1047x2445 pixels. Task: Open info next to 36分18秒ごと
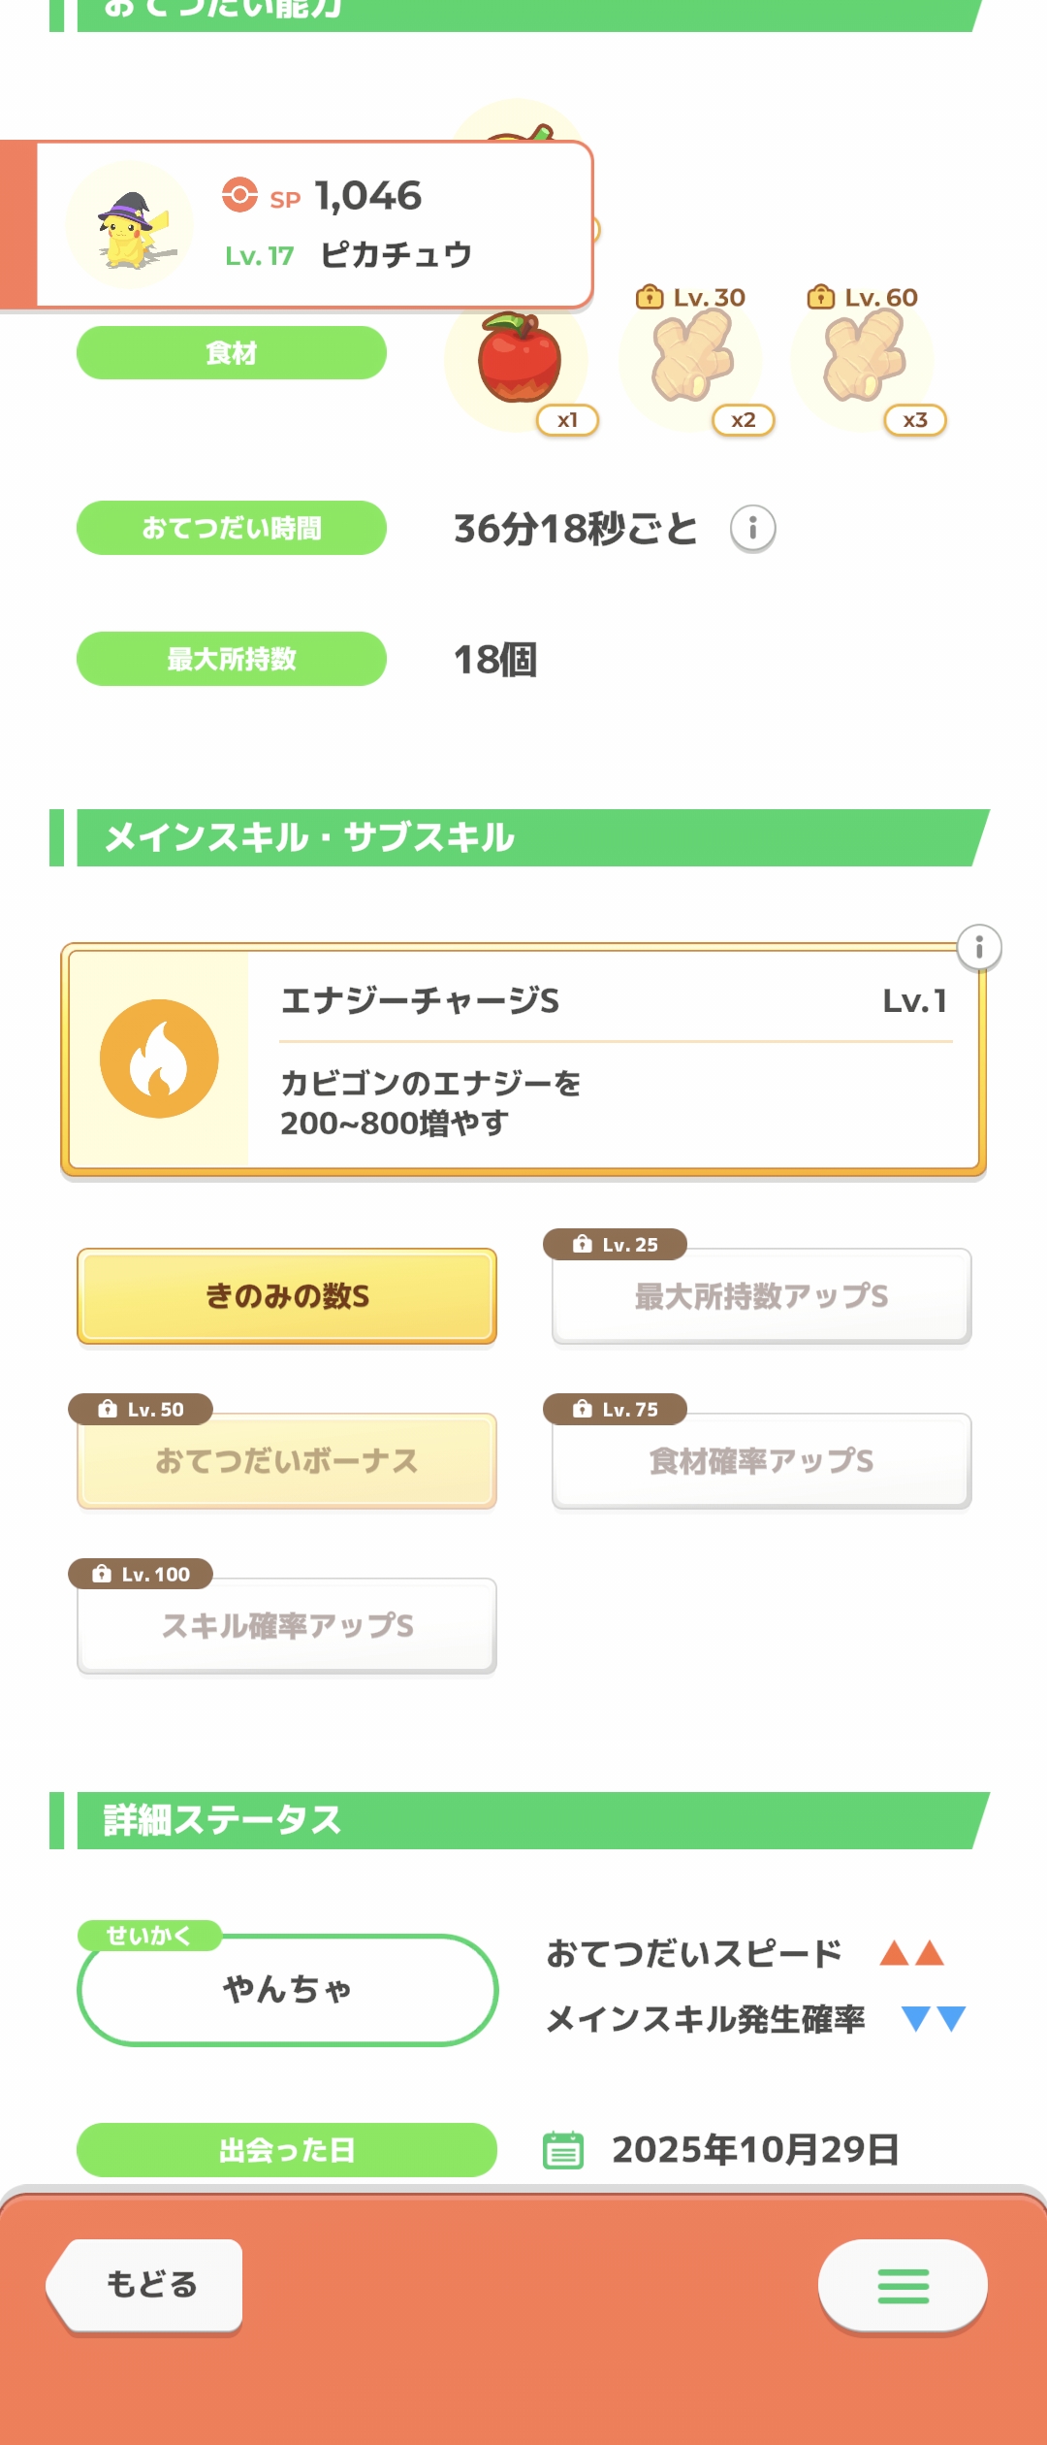752,529
